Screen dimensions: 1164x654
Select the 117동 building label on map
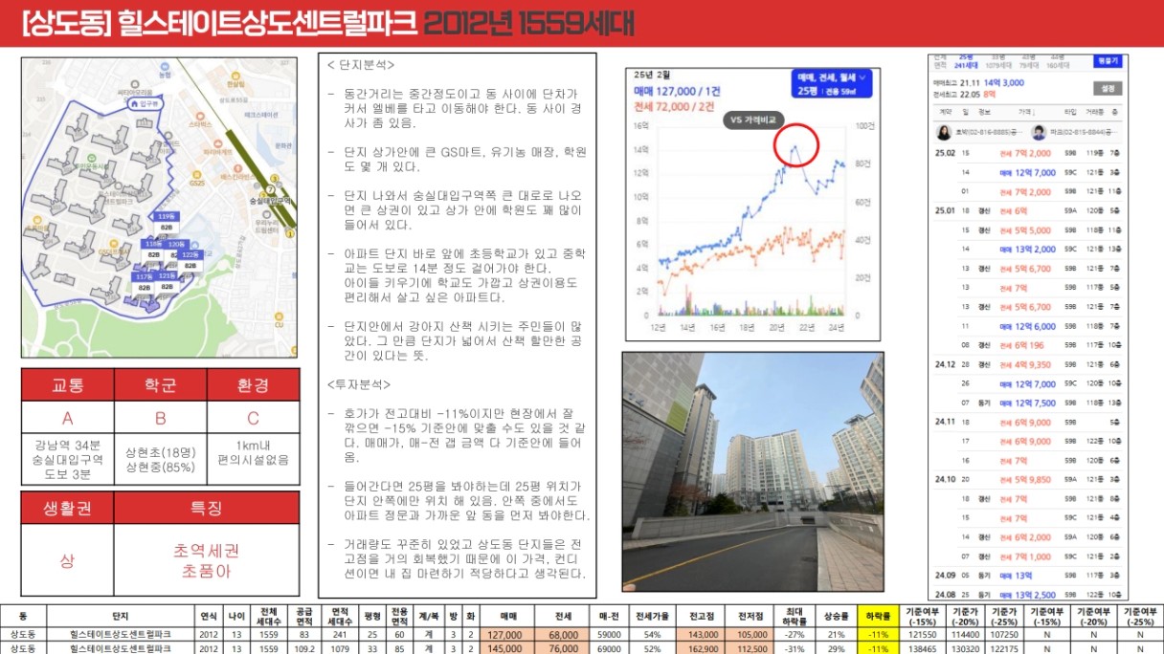point(145,276)
